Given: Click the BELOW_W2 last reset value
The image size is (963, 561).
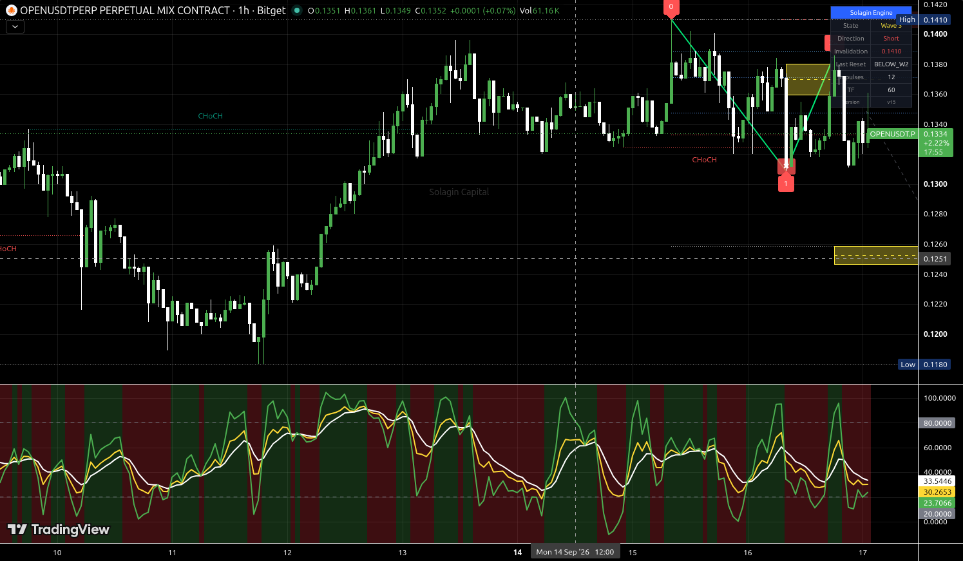Looking at the screenshot, I should click(x=891, y=64).
